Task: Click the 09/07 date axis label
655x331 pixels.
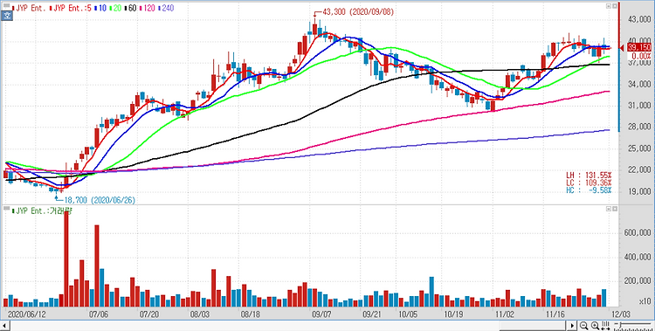Action: pos(321,314)
